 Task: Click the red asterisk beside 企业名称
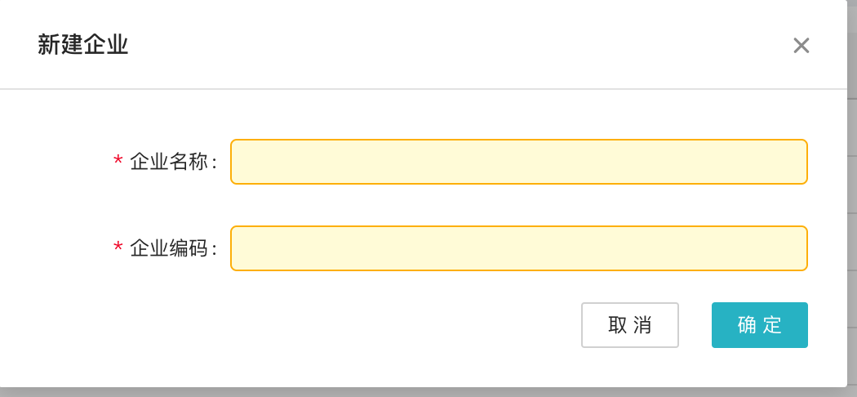point(118,161)
